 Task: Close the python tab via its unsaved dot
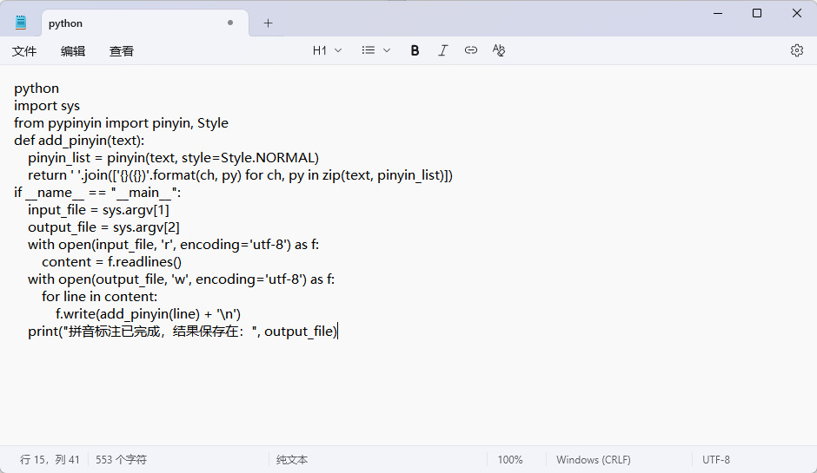(x=230, y=23)
